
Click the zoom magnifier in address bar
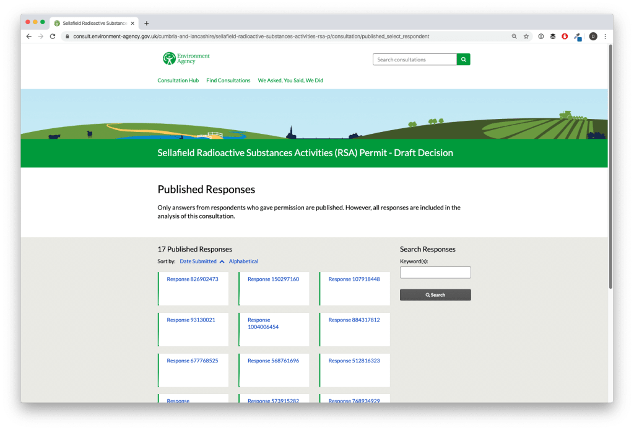(x=515, y=37)
